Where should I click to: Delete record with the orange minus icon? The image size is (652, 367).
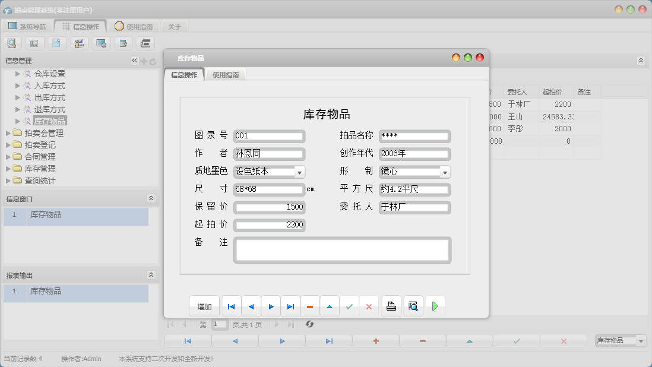(310, 306)
